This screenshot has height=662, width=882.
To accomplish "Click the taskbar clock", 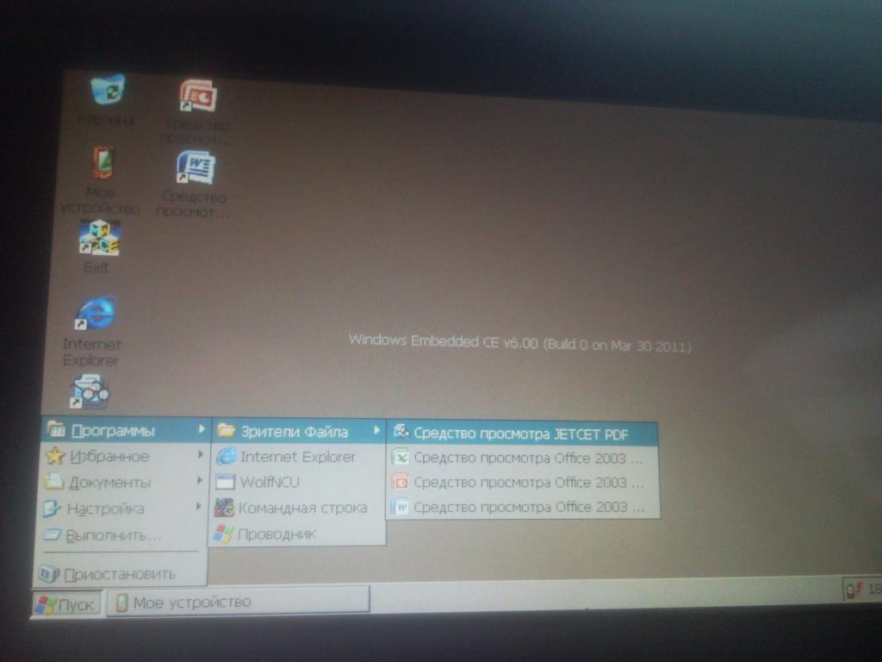I will [x=875, y=589].
